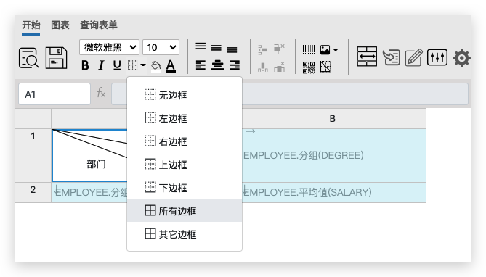Select 下边框 from border menu
This screenshot has height=277, width=486.
click(x=185, y=188)
